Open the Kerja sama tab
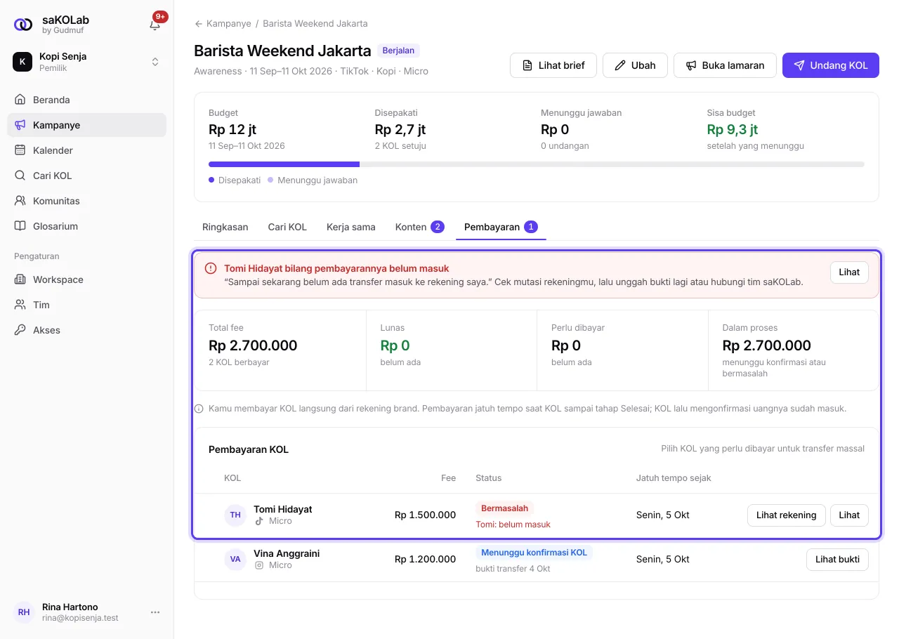 click(351, 227)
